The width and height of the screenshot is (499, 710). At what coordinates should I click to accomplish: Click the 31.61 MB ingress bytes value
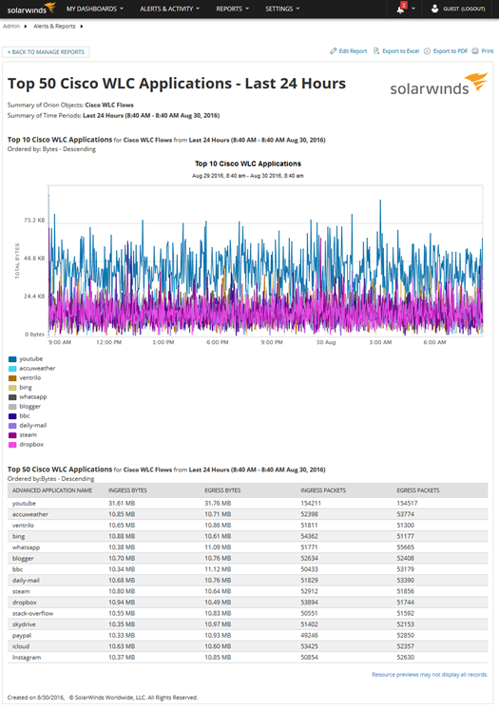tap(122, 504)
